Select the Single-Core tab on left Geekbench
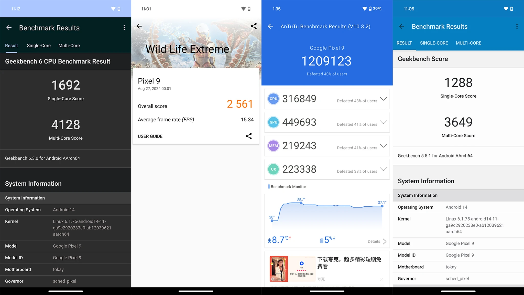 click(x=39, y=45)
